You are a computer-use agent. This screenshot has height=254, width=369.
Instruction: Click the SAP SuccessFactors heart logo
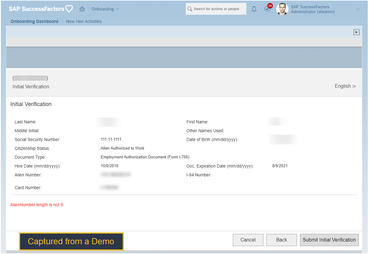coord(41,9)
